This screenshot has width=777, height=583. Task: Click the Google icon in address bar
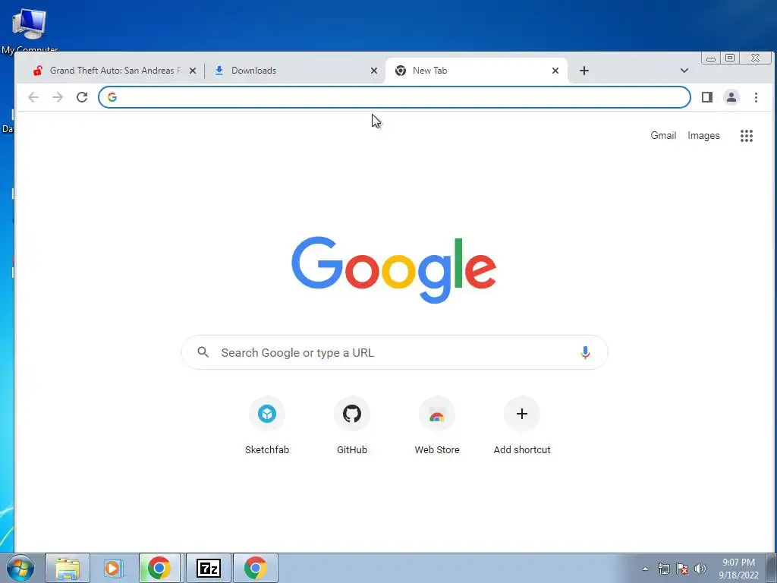(x=112, y=97)
